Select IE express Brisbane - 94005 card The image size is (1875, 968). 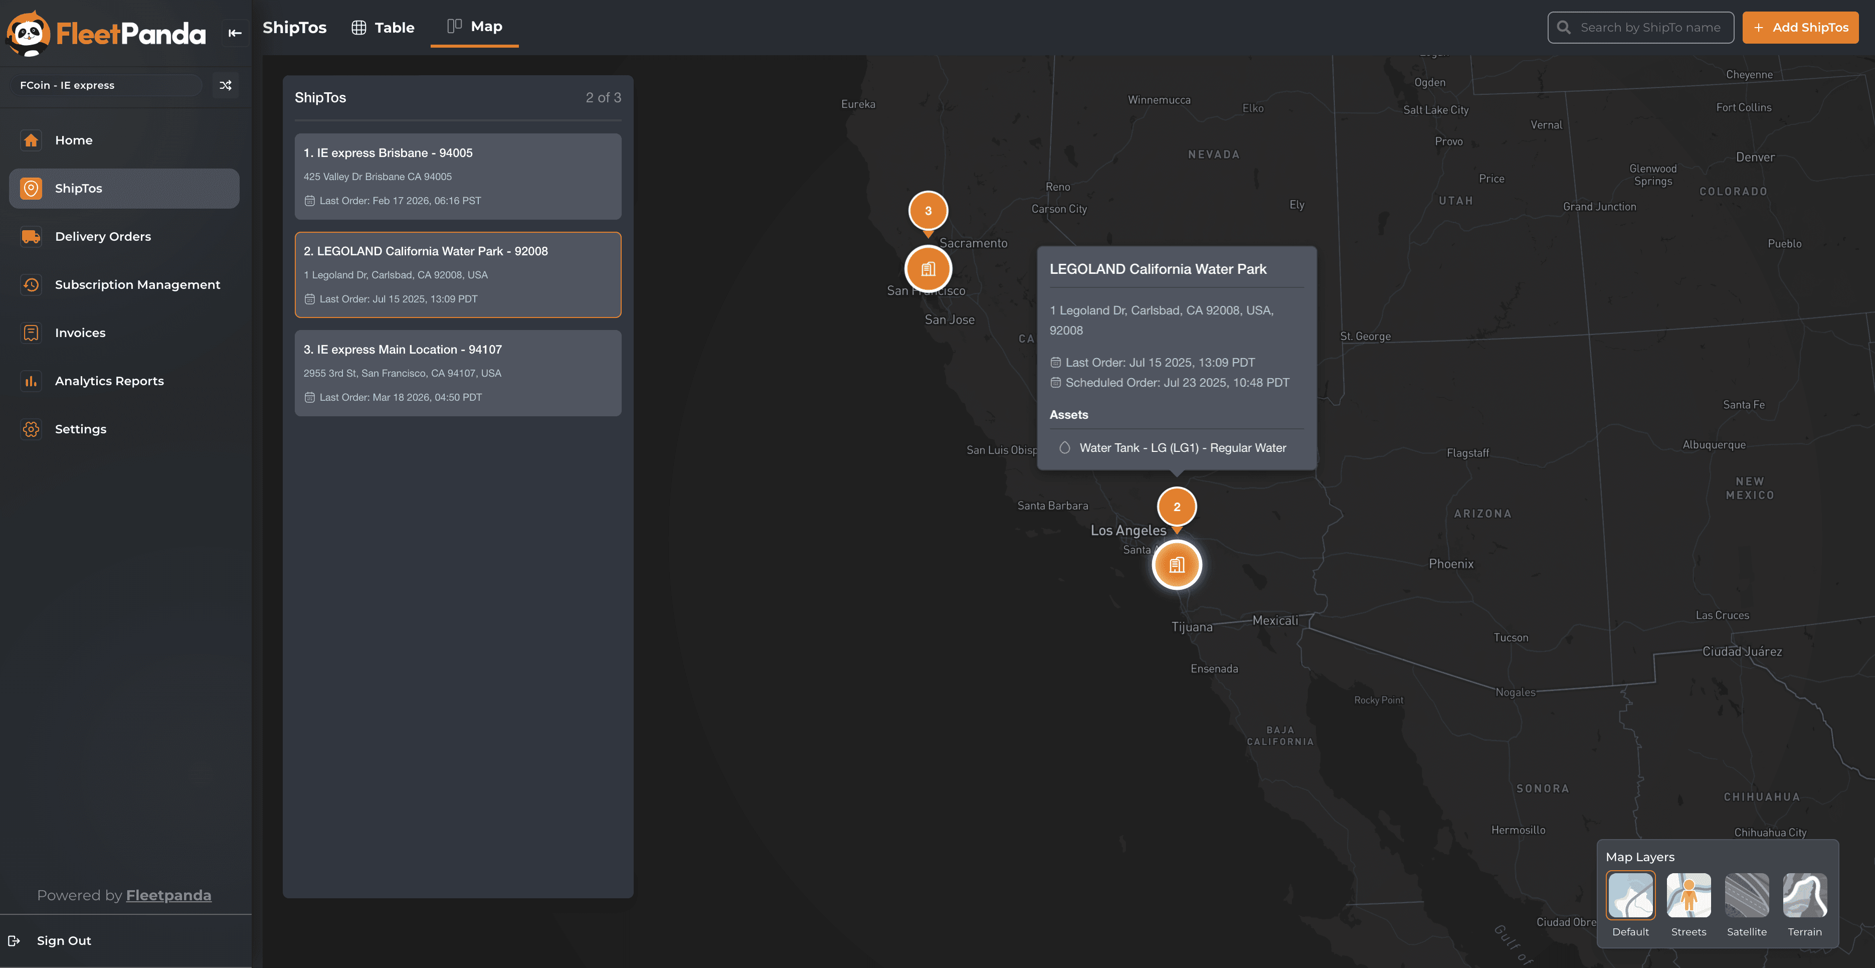coord(458,176)
